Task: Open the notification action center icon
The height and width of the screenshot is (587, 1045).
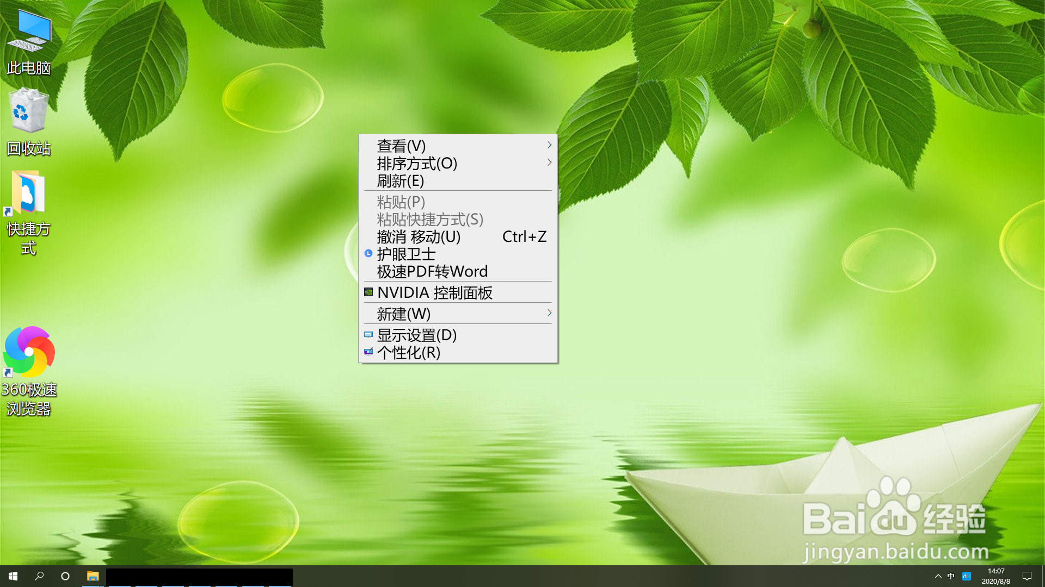Action: (1027, 576)
